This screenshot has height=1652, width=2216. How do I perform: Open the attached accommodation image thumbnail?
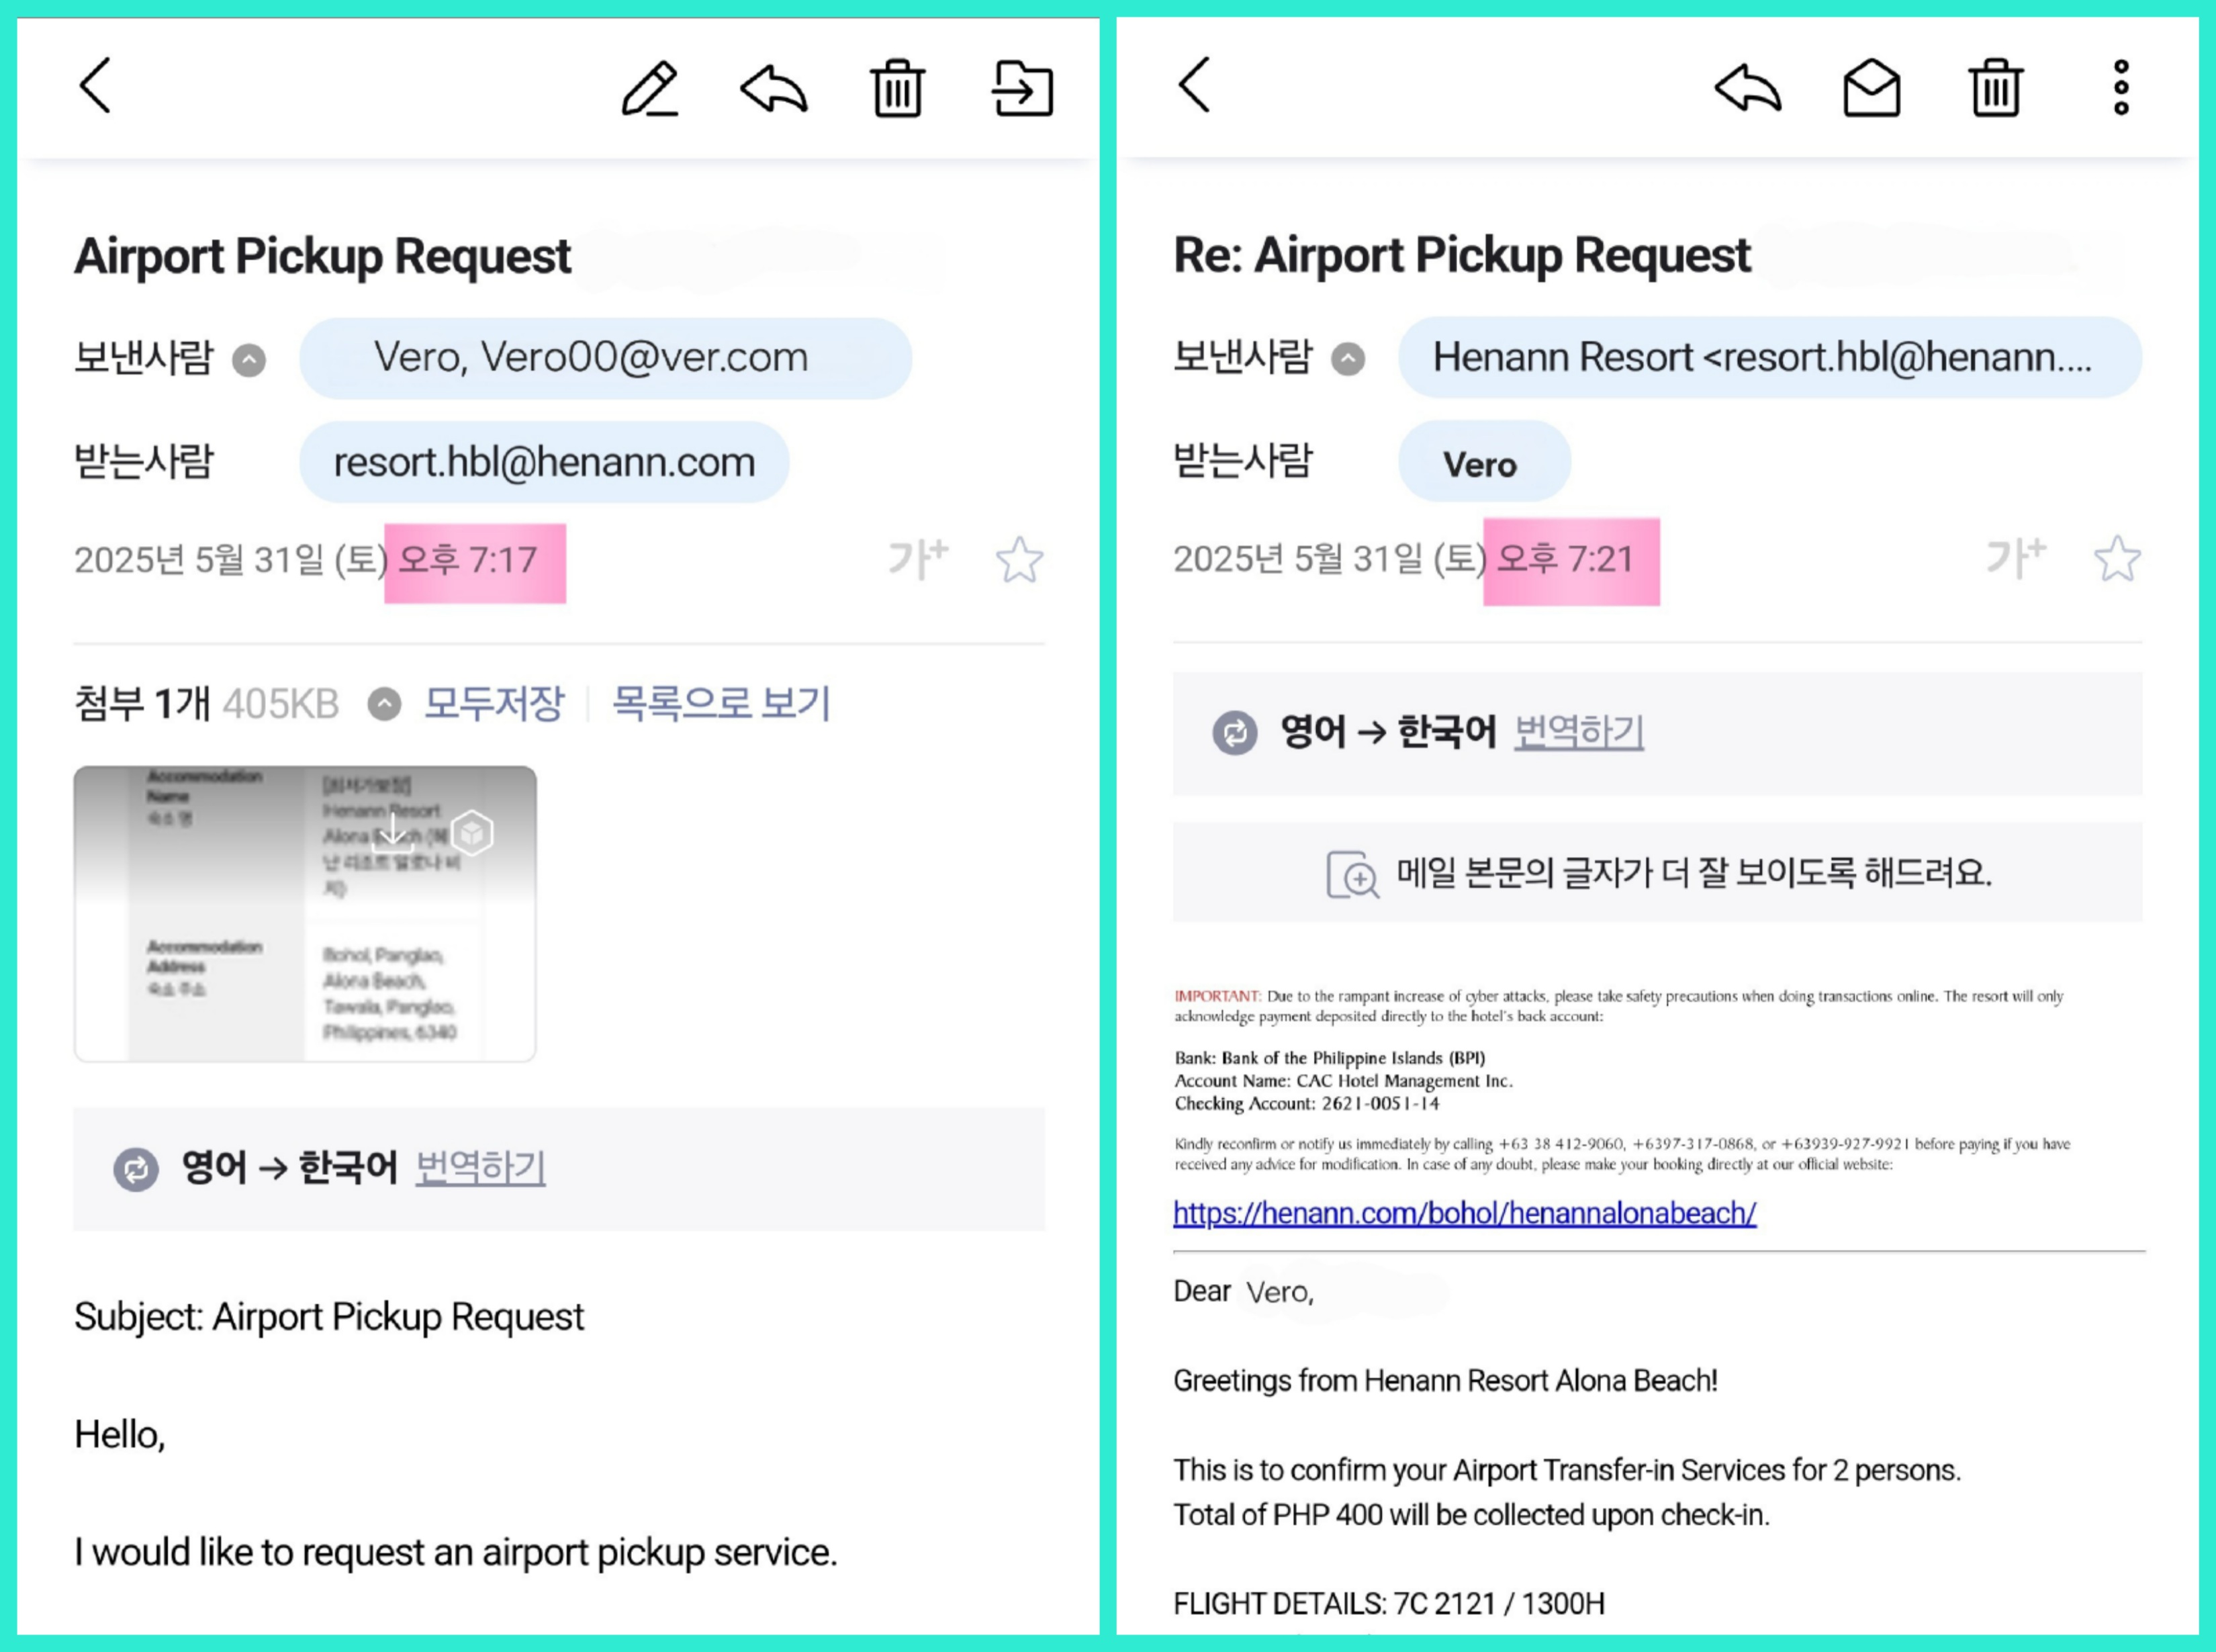304,913
